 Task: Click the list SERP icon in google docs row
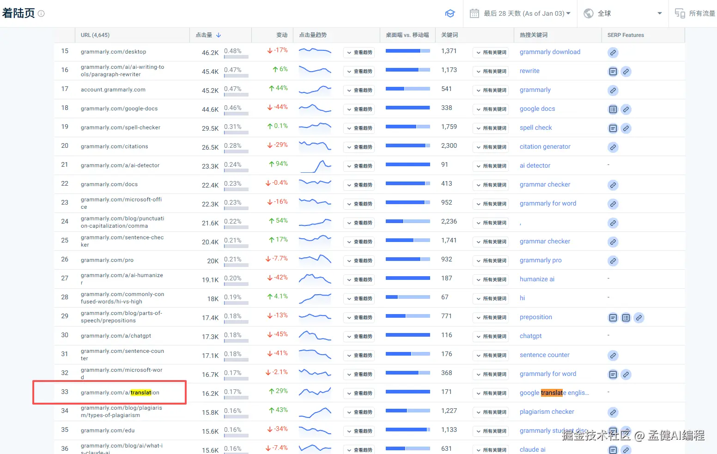pyautogui.click(x=613, y=109)
